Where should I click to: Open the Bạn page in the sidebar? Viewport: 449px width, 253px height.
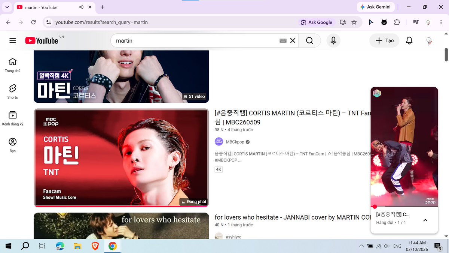13,145
